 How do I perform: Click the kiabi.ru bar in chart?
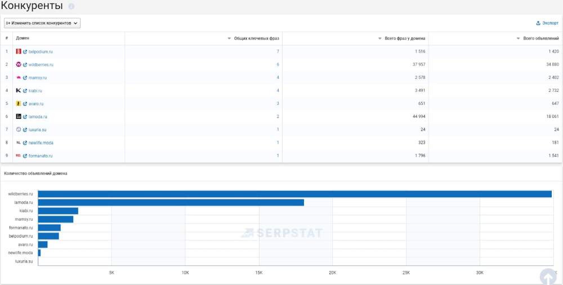(x=58, y=211)
